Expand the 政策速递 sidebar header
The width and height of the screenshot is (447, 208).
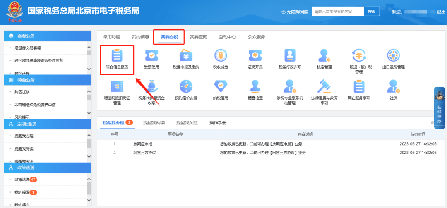47,167
